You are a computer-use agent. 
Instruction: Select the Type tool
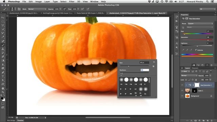click(x=3, y=76)
